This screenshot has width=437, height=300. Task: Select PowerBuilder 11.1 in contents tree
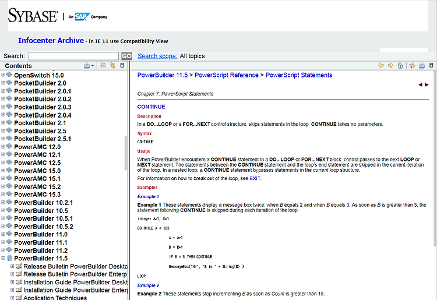(41, 242)
